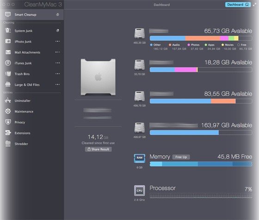Open the Extensions module

click(32, 133)
